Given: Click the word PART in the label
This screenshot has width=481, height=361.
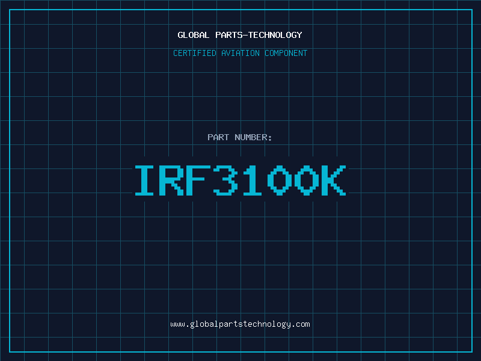Looking at the screenshot, I should [x=218, y=138].
